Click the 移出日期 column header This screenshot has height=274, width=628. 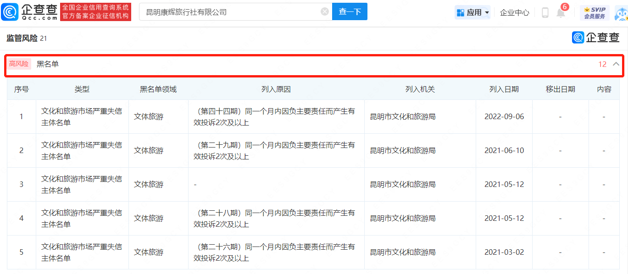[x=561, y=89]
